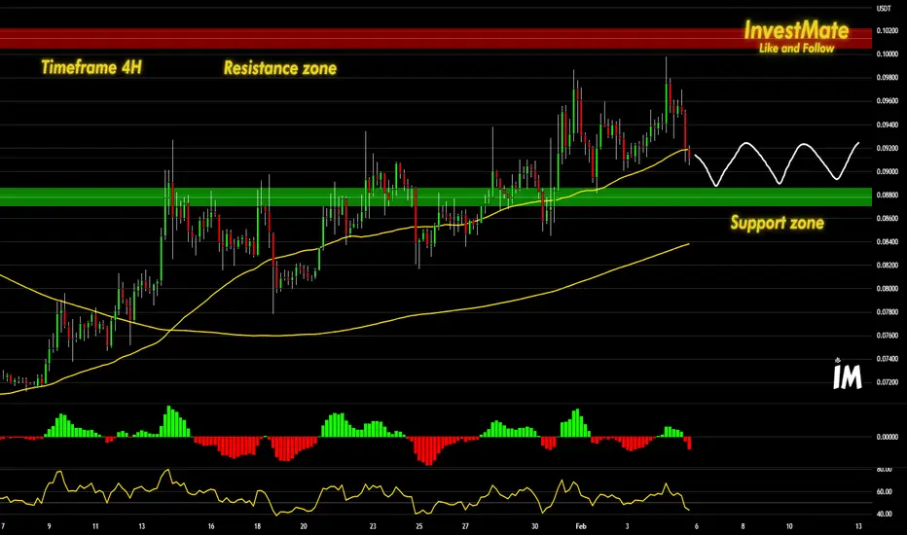Screen dimensions: 907x535
Task: Click the 0.09400 price axis label
Action: 887,125
